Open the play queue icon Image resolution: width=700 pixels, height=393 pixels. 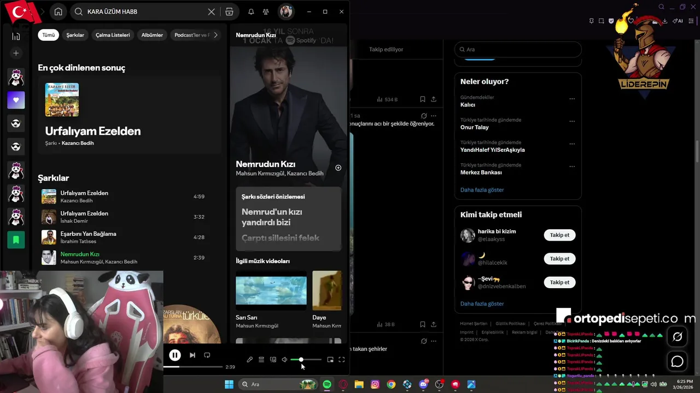[x=261, y=360]
